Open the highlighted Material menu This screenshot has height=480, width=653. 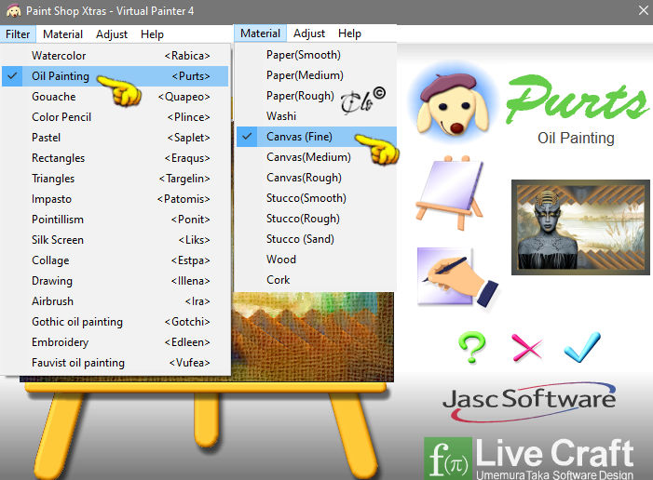pyautogui.click(x=260, y=33)
